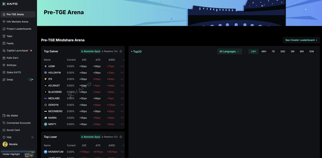Viewport: 322px width, 158px height.
Task: Open Pre-TGE Arena flame icon
Action: pyautogui.click(x=4, y=15)
